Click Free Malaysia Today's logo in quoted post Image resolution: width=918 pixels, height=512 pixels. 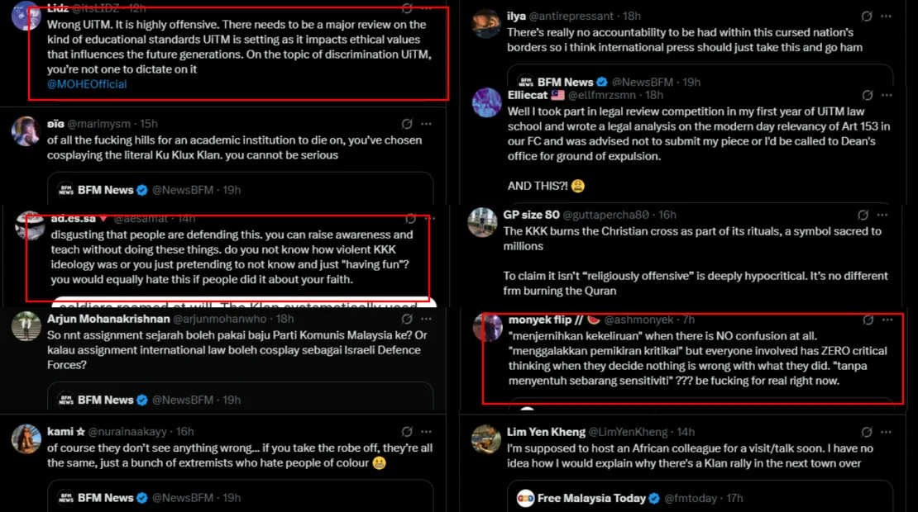[524, 498]
